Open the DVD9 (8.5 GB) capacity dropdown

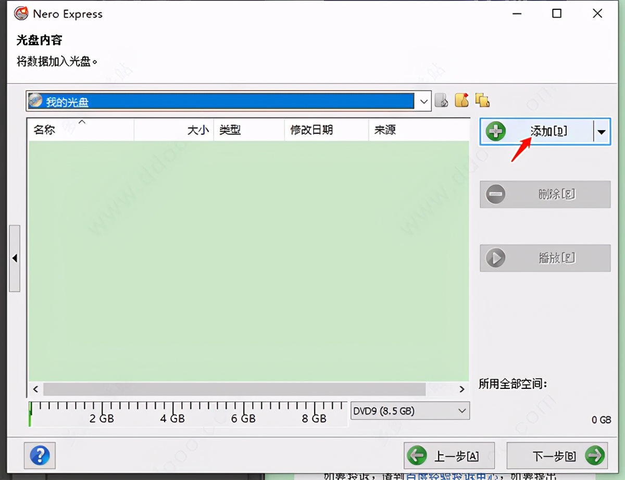click(463, 411)
